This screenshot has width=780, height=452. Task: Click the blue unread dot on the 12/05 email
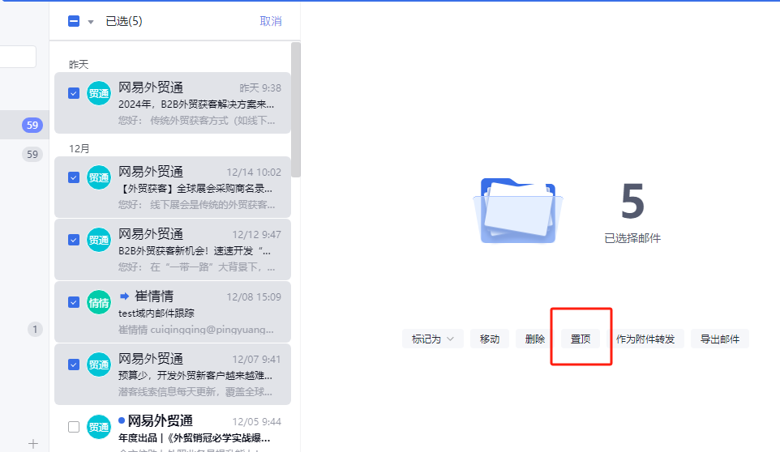point(122,420)
